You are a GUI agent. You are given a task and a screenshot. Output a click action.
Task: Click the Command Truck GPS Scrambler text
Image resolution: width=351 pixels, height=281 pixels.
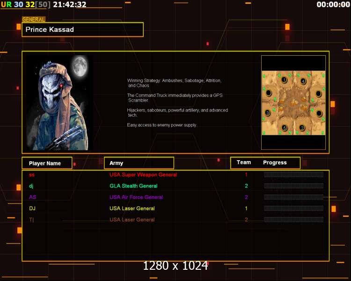pos(175,98)
